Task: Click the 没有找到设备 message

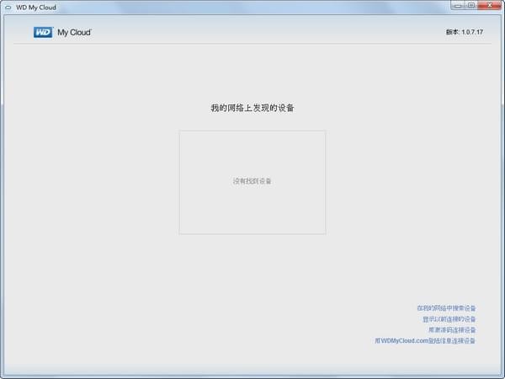Action: coord(252,181)
